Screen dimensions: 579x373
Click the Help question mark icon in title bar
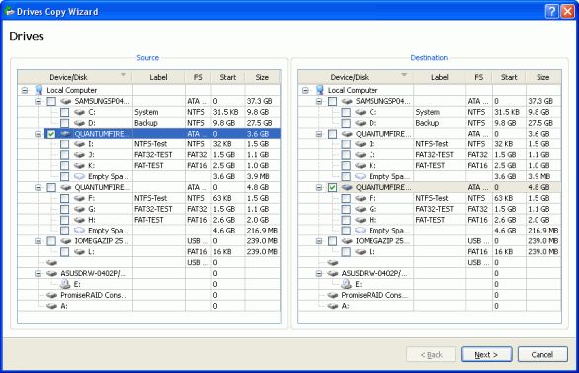[x=551, y=12]
